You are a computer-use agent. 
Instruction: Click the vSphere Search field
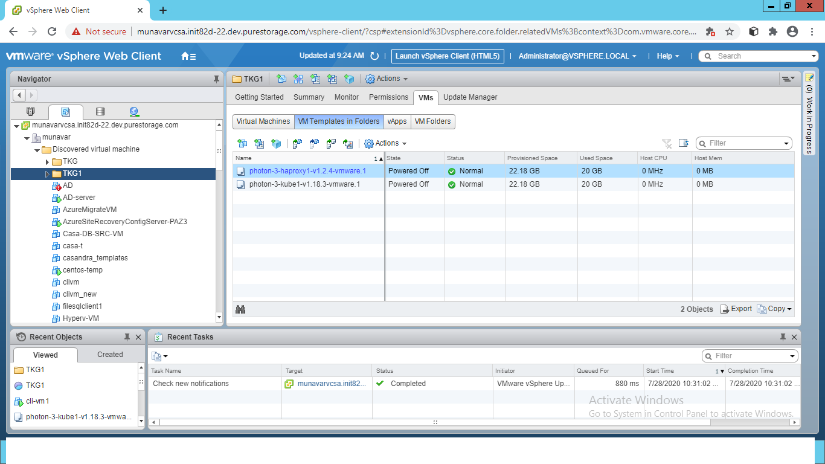[759, 56]
